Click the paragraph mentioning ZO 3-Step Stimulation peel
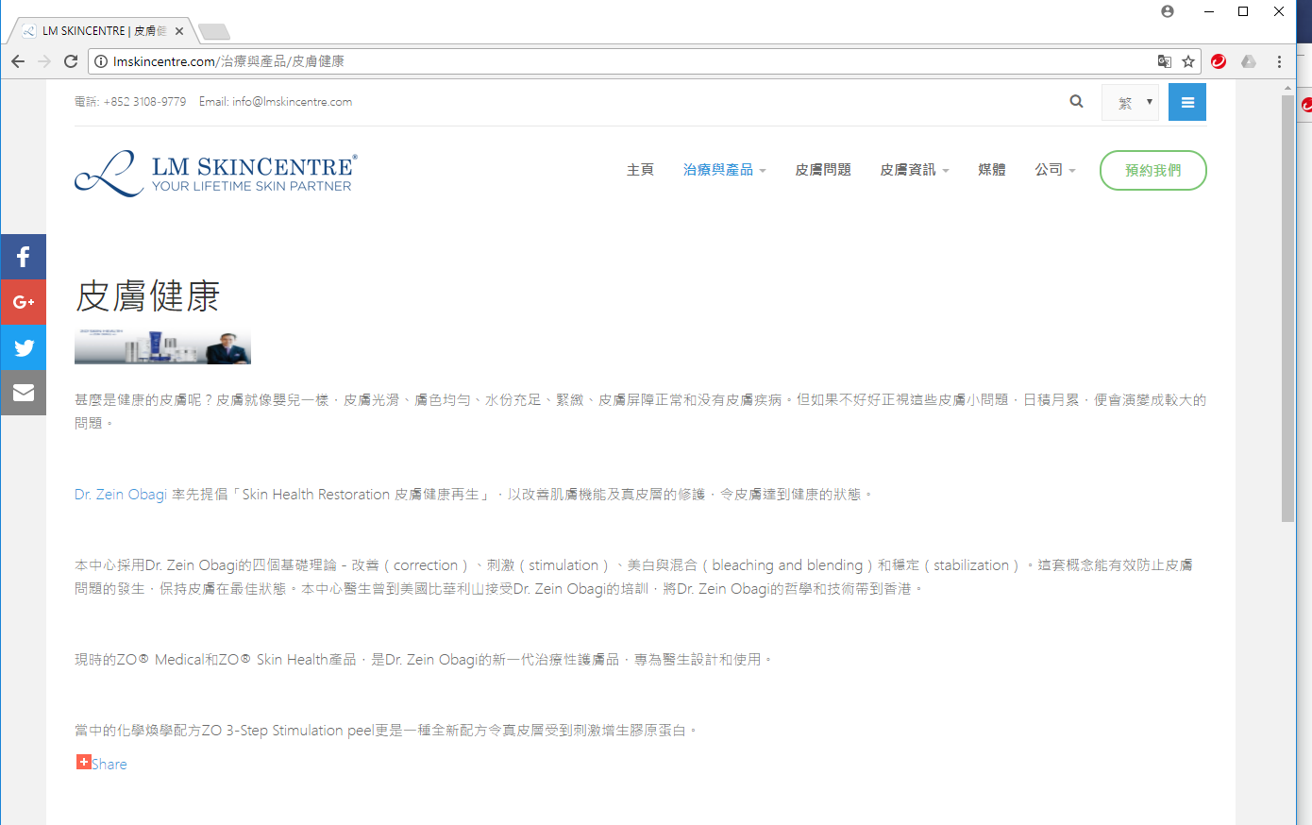The width and height of the screenshot is (1312, 825). [386, 731]
